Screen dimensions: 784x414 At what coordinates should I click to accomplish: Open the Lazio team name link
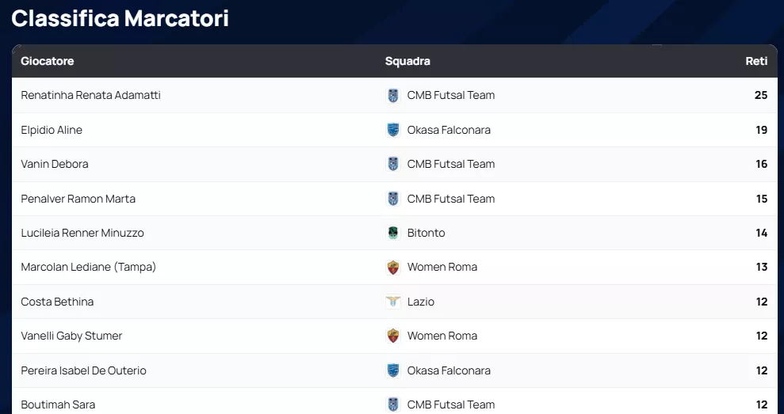coord(421,302)
